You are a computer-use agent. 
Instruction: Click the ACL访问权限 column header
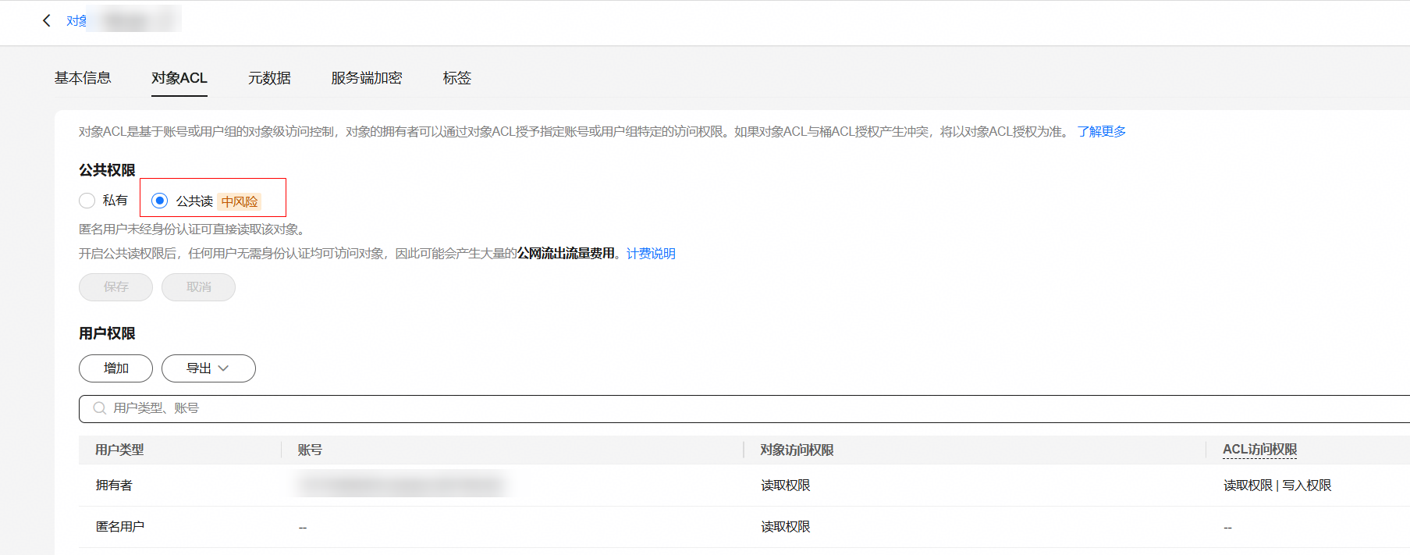coord(1259,450)
